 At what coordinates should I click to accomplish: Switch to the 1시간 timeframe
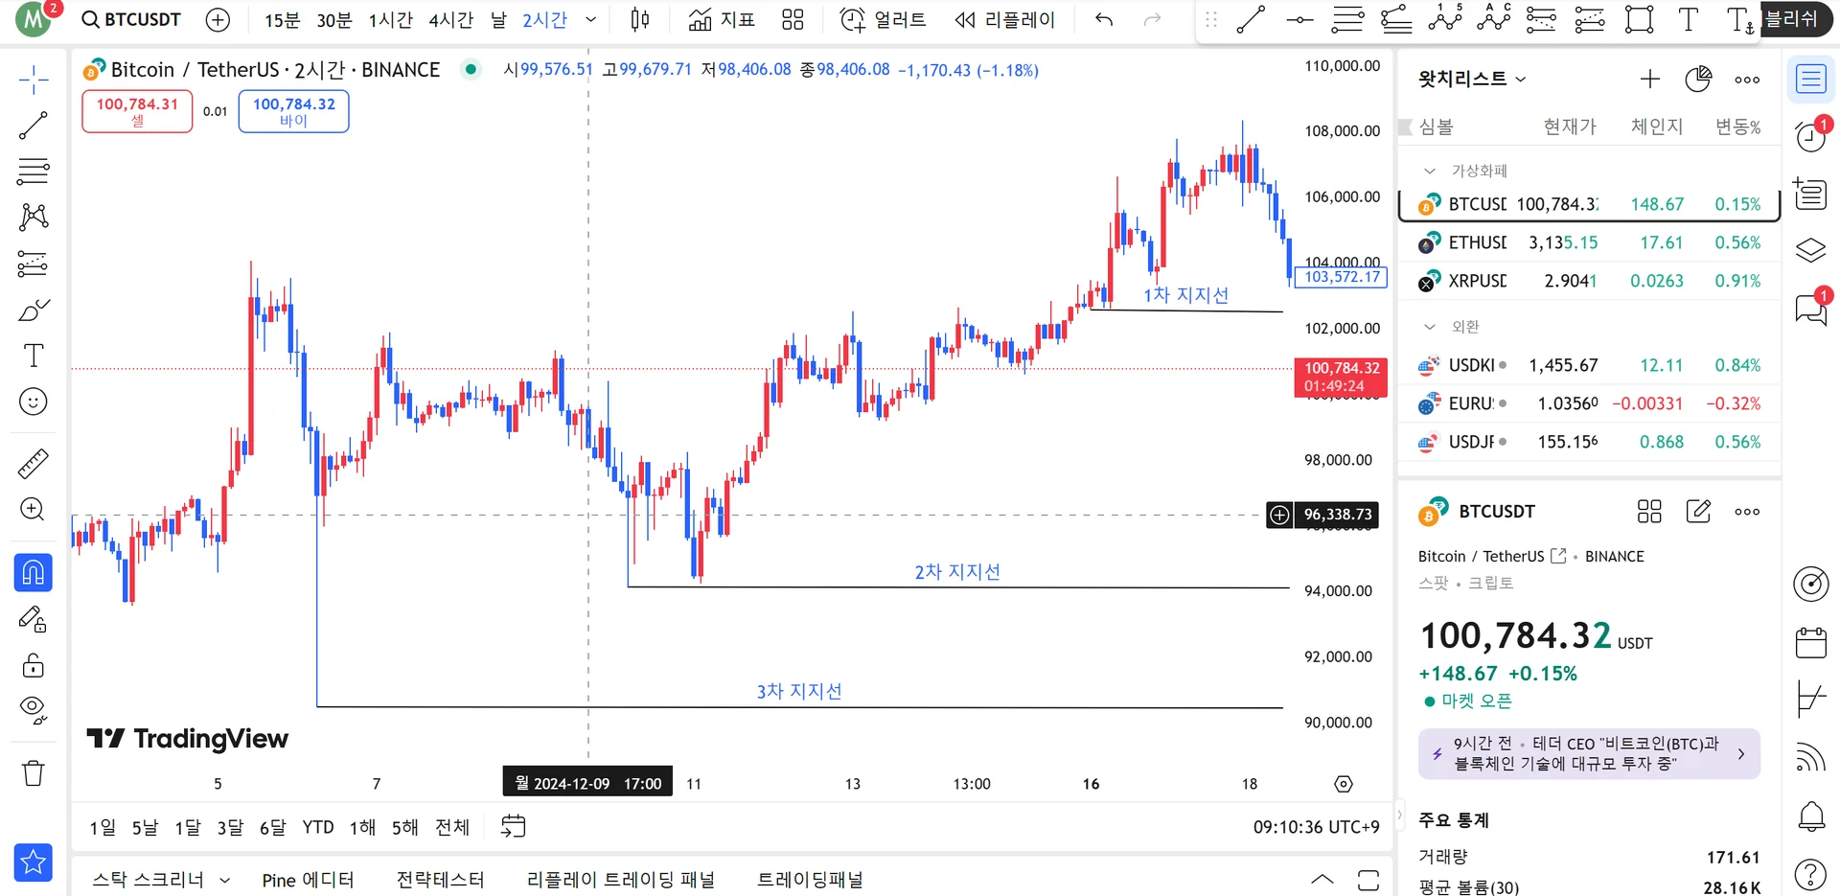[391, 20]
